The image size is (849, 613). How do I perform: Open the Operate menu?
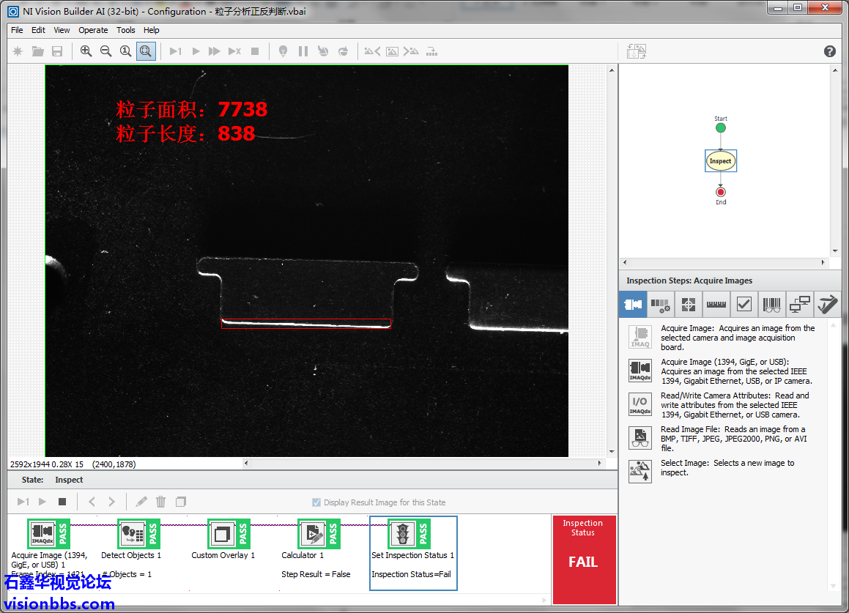[x=93, y=30]
